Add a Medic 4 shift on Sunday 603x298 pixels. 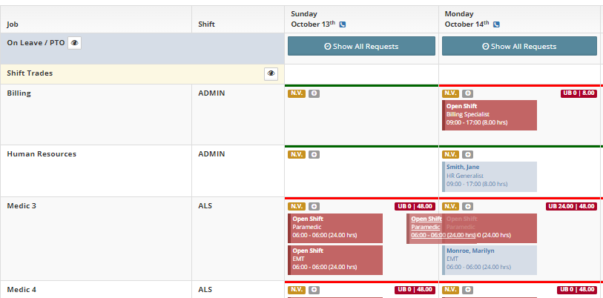[x=314, y=289]
